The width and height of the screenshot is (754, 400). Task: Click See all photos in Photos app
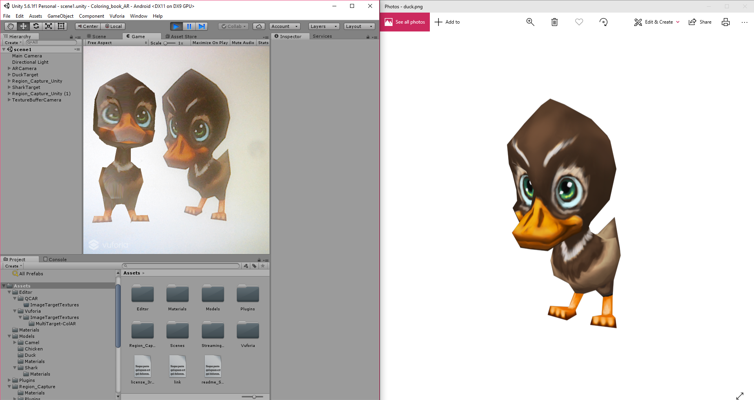[x=405, y=22]
